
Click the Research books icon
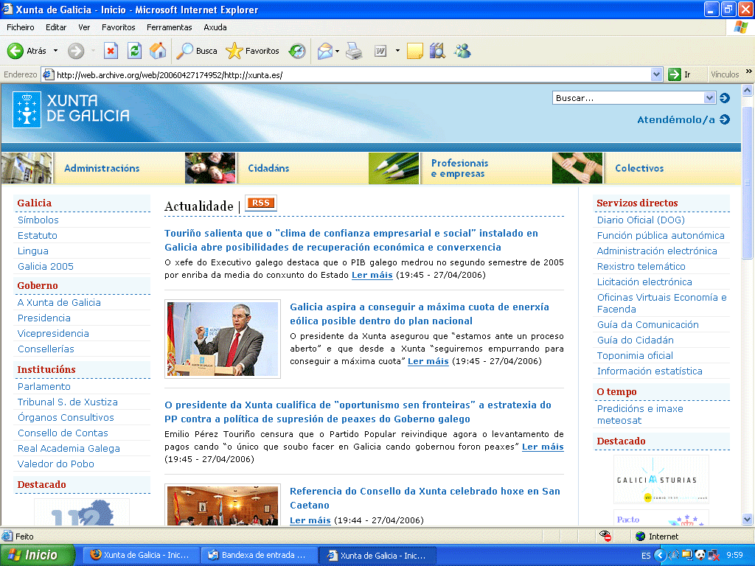click(437, 51)
